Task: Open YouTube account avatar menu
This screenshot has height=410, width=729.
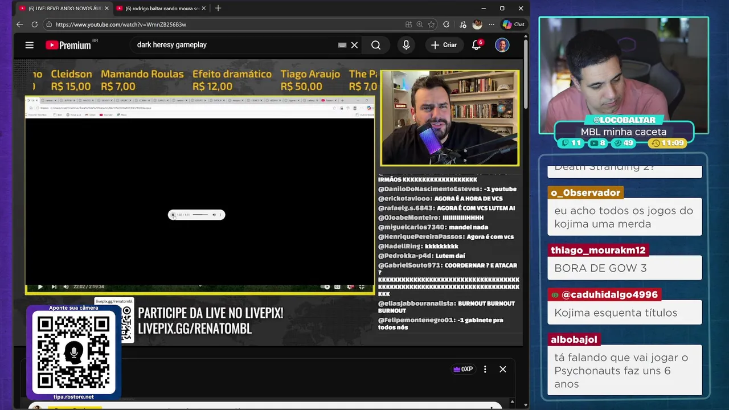Action: coord(502,45)
